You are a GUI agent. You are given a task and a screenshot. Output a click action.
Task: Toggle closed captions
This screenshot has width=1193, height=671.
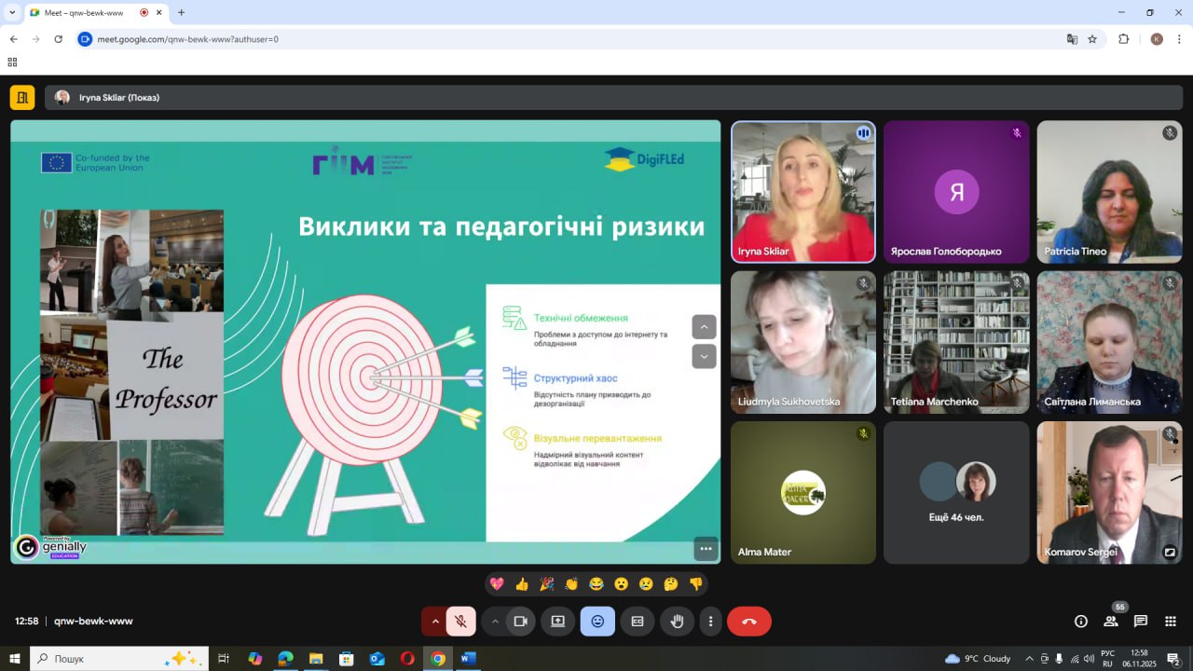click(638, 622)
